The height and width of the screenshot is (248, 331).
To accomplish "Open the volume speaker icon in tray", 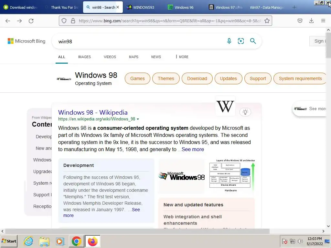I will 300,241.
